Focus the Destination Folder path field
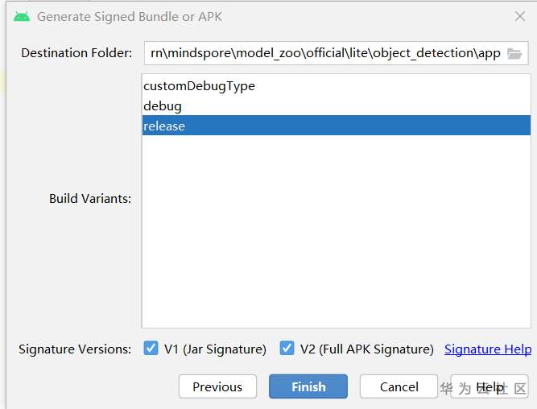 (x=324, y=53)
